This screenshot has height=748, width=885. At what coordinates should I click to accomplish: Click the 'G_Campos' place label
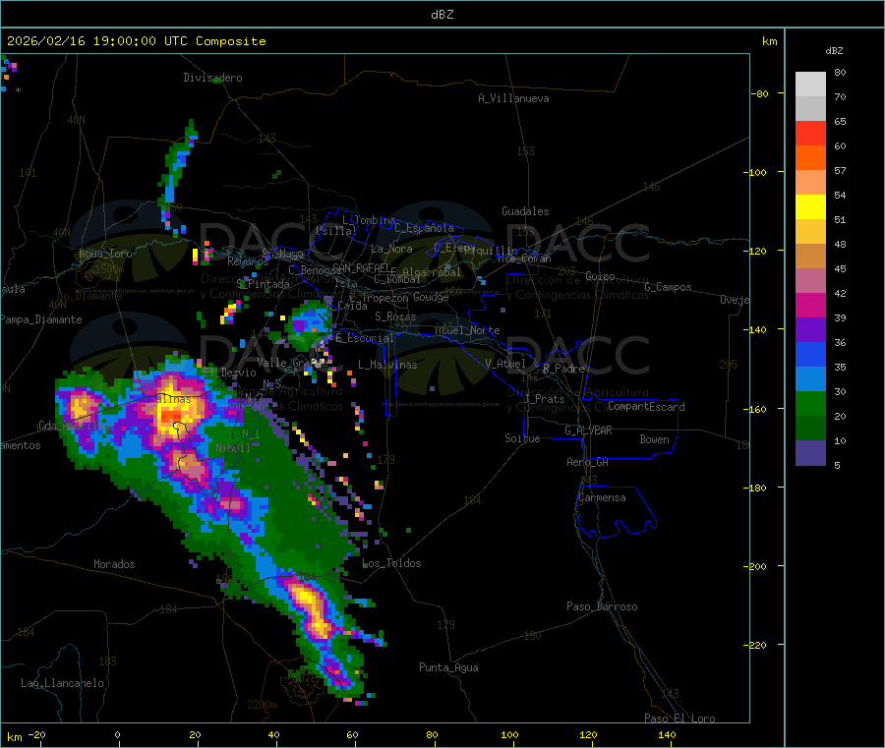click(x=669, y=287)
